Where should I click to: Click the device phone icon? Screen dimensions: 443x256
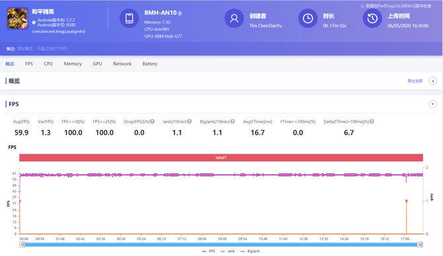coord(129,18)
